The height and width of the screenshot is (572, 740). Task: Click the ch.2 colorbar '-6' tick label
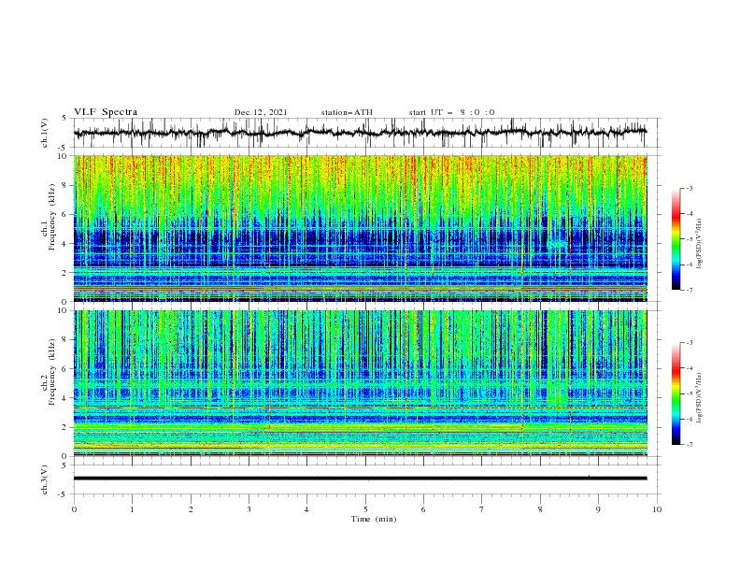pyautogui.click(x=689, y=419)
